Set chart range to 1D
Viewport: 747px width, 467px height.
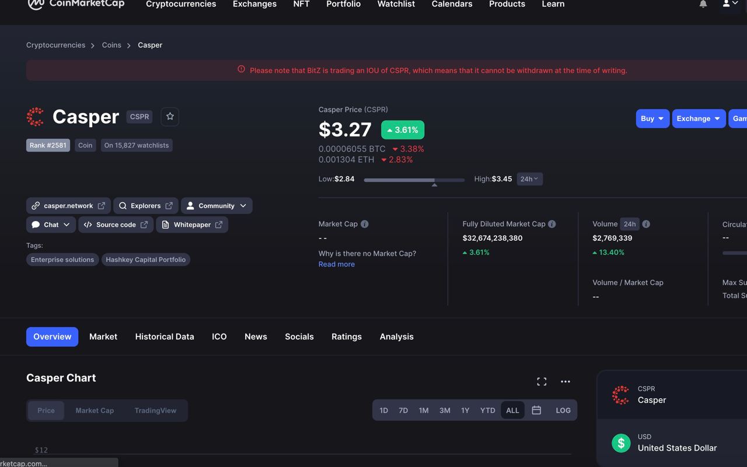383,410
